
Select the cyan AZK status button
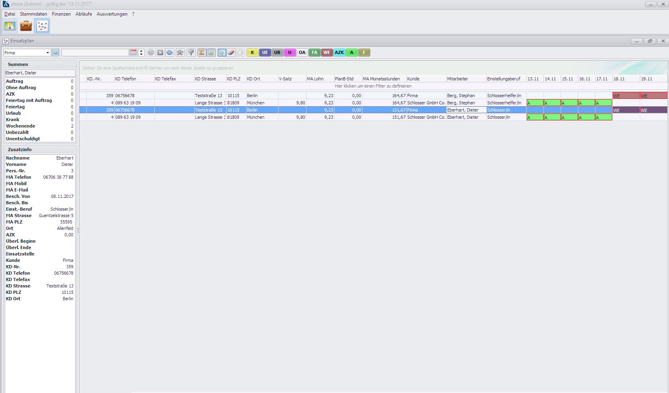tap(339, 52)
